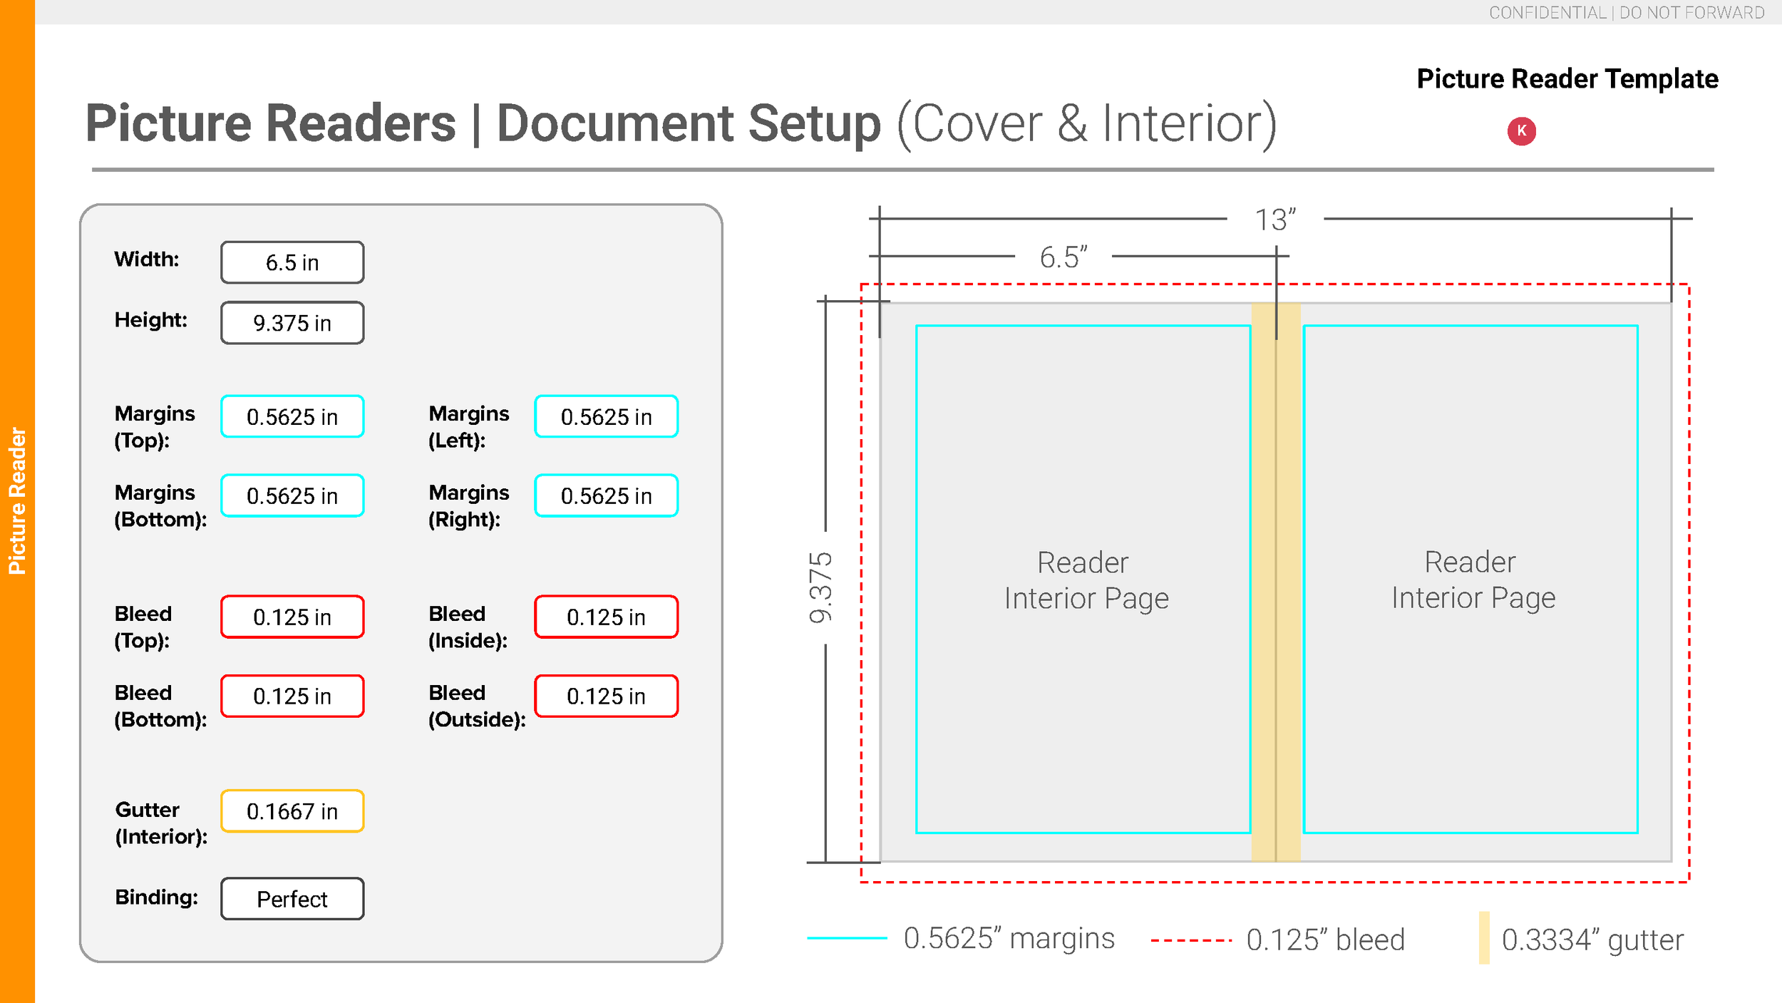Click the CONFIDENTIAL DO NOT FORWARD notice
This screenshot has width=1782, height=1003.
(1627, 13)
